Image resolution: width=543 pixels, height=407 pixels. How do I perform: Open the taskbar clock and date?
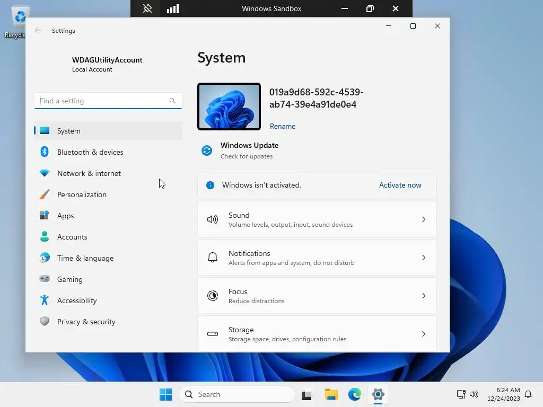[504, 394]
